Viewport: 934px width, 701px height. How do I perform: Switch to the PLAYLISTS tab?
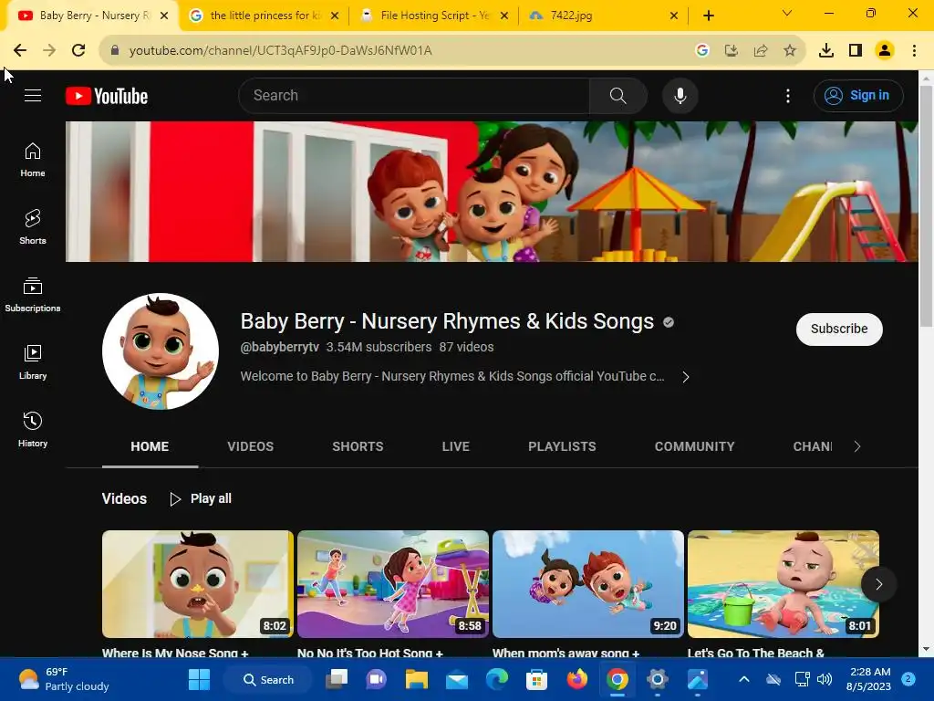pyautogui.click(x=562, y=446)
